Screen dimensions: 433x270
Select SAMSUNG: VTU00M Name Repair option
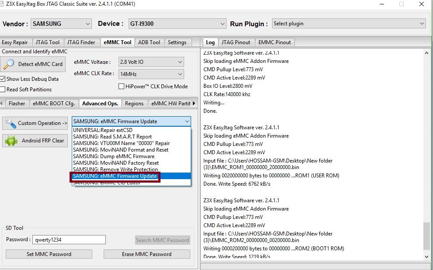131,143
